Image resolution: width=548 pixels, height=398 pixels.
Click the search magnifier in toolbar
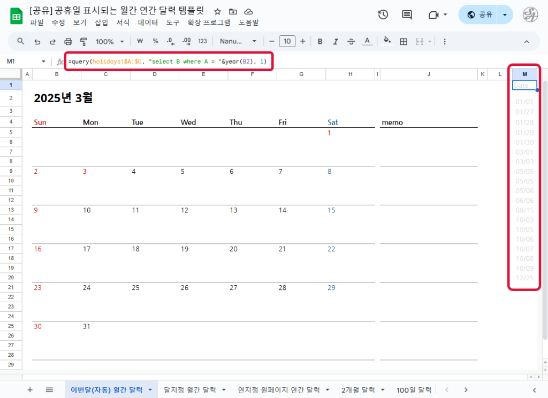pos(21,41)
